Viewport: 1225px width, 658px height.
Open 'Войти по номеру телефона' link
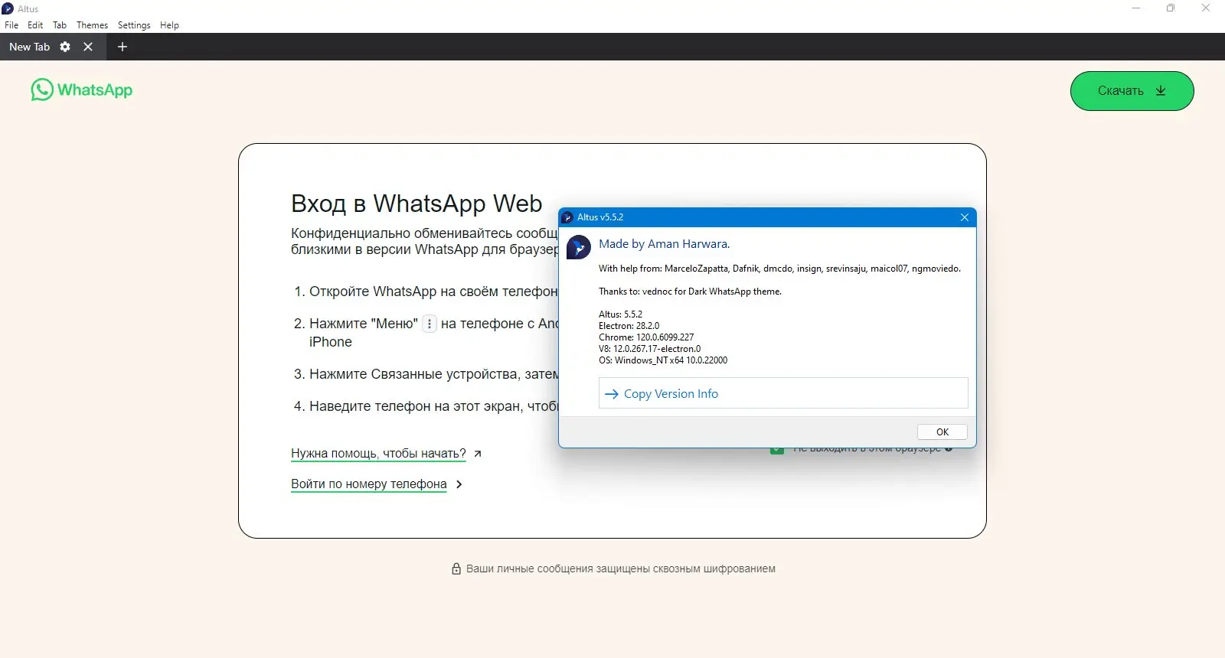369,484
